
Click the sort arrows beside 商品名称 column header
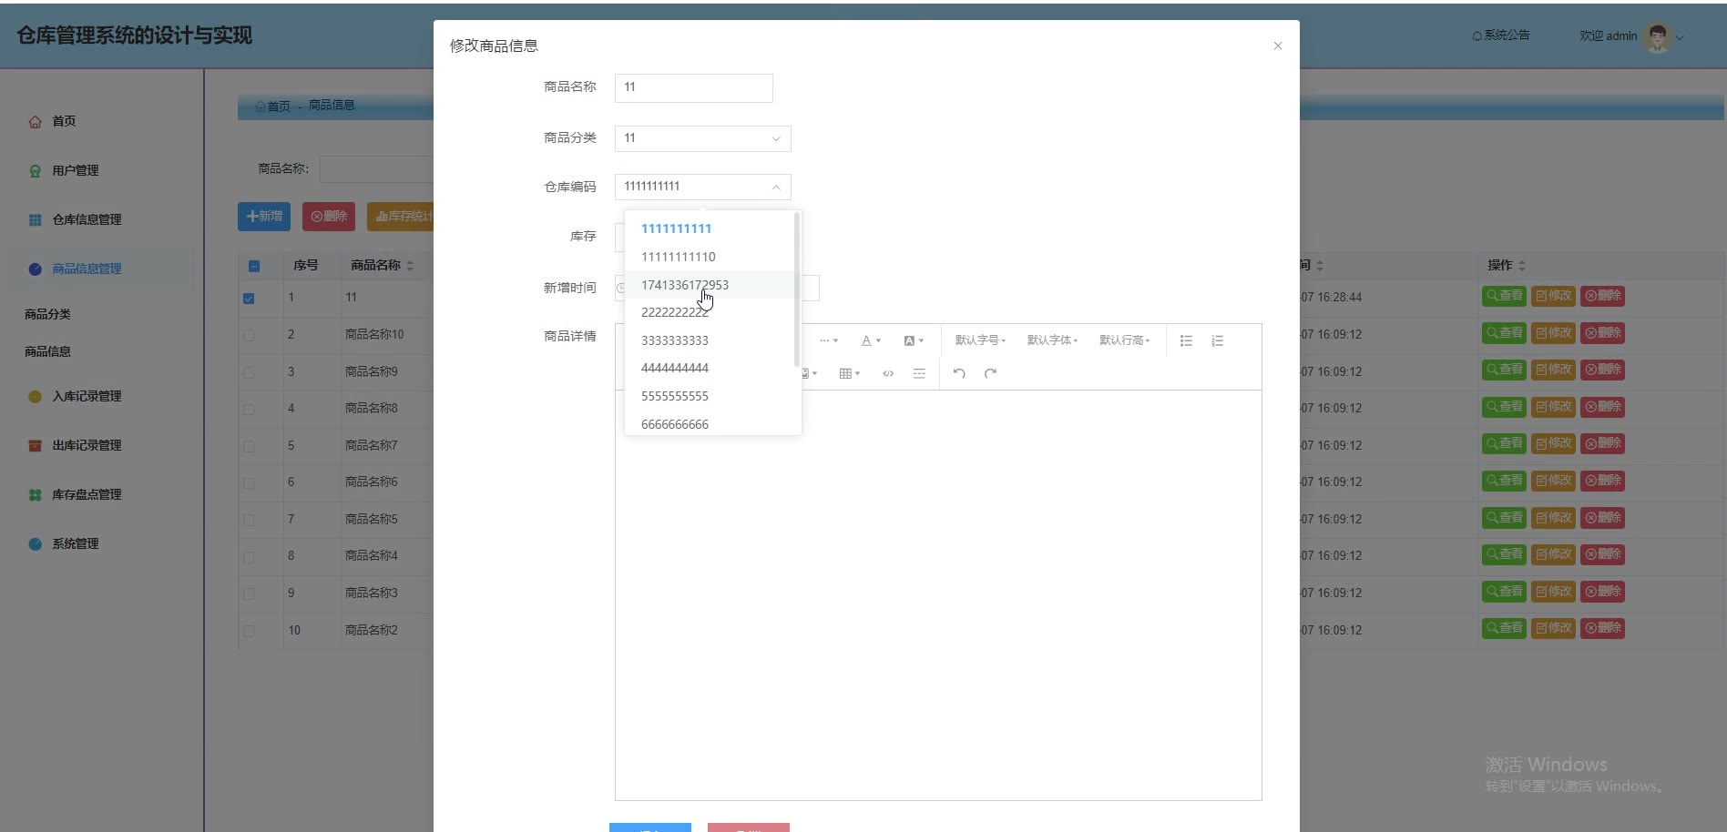coord(410,266)
